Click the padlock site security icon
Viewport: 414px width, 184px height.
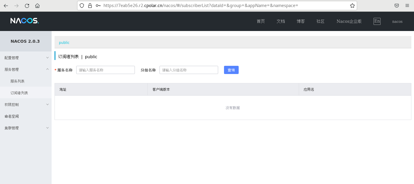click(x=90, y=6)
